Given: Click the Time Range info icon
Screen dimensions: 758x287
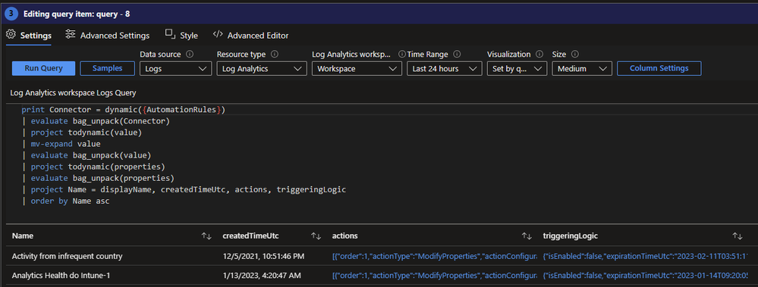Looking at the screenshot, I should pyautogui.click(x=457, y=55).
